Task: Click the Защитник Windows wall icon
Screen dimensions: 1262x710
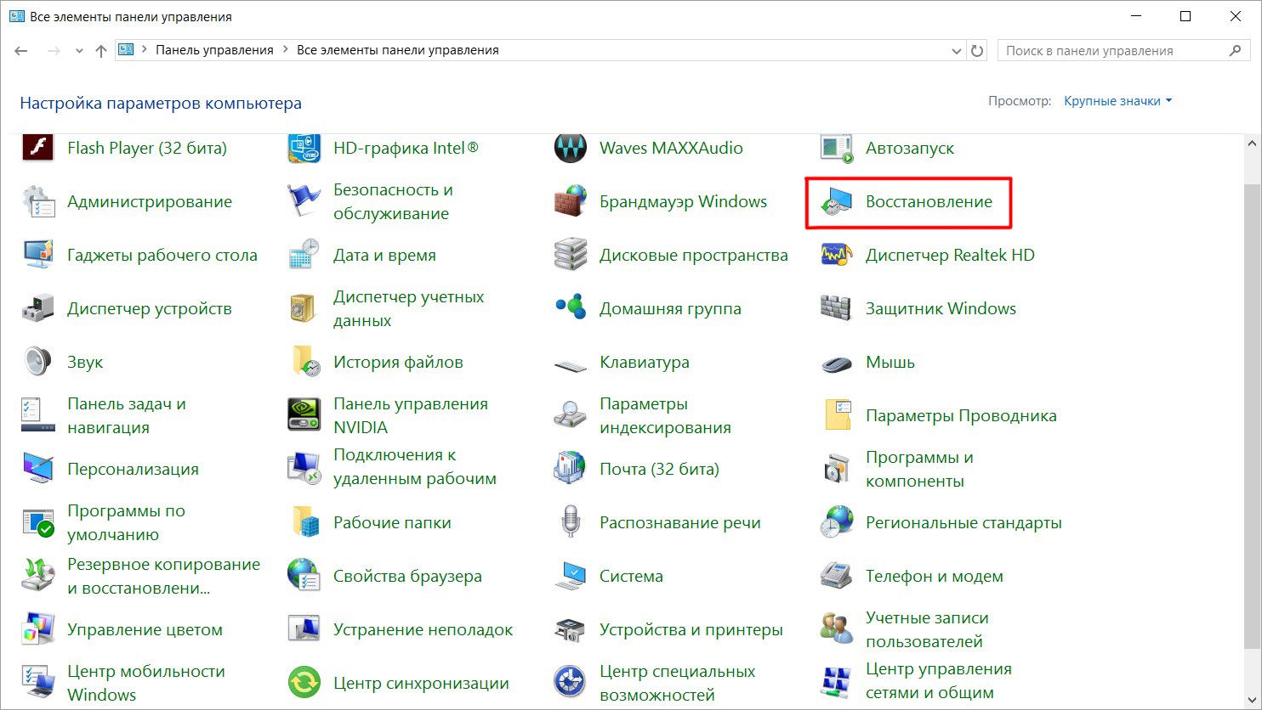Action: (x=836, y=309)
